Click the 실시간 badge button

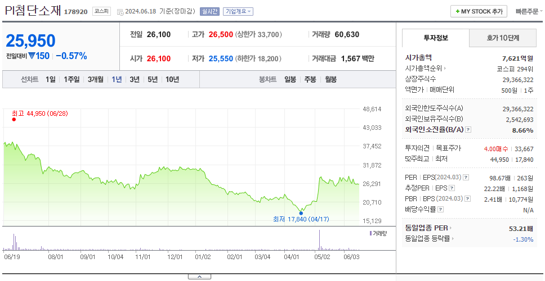(x=209, y=11)
